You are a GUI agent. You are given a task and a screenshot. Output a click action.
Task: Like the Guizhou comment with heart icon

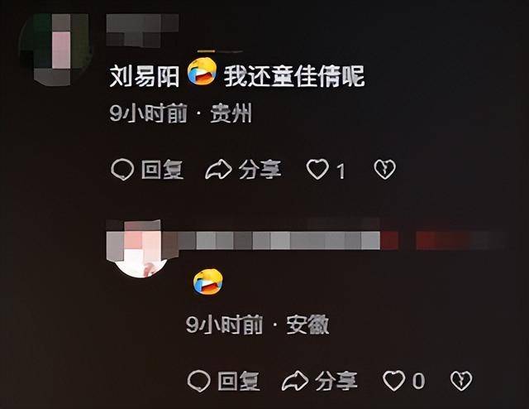click(317, 169)
